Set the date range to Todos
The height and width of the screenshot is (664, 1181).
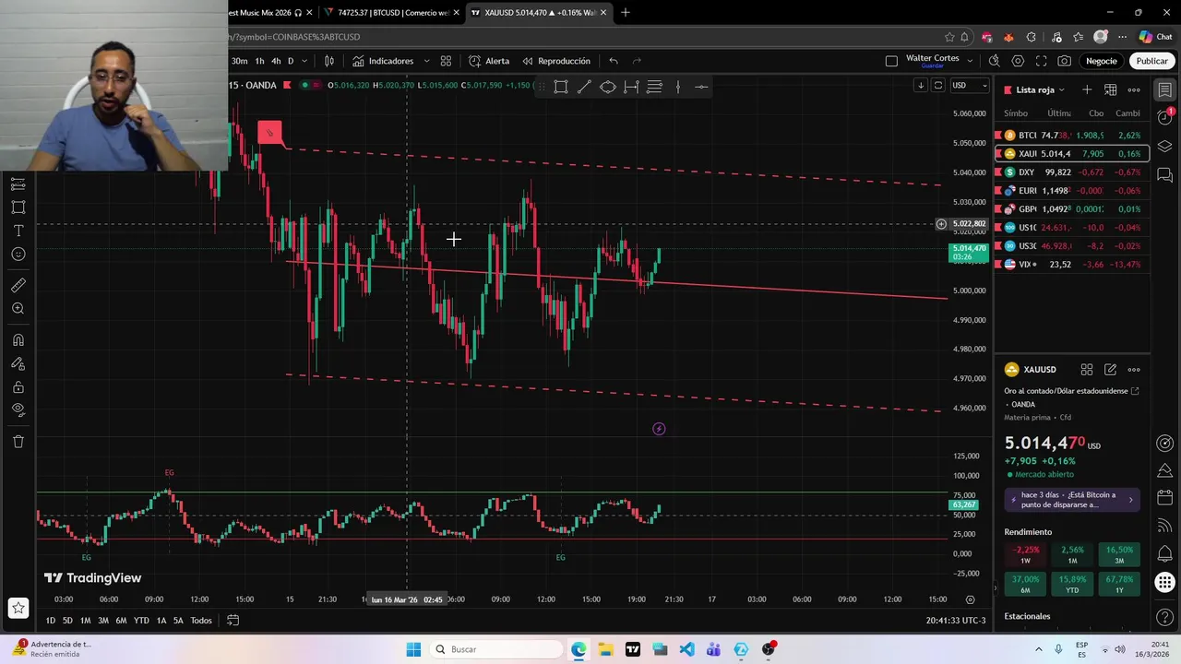point(201,621)
